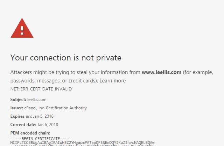Click the second partially visible PEM data line
The width and height of the screenshot is (224, 146).
(x=83, y=145)
